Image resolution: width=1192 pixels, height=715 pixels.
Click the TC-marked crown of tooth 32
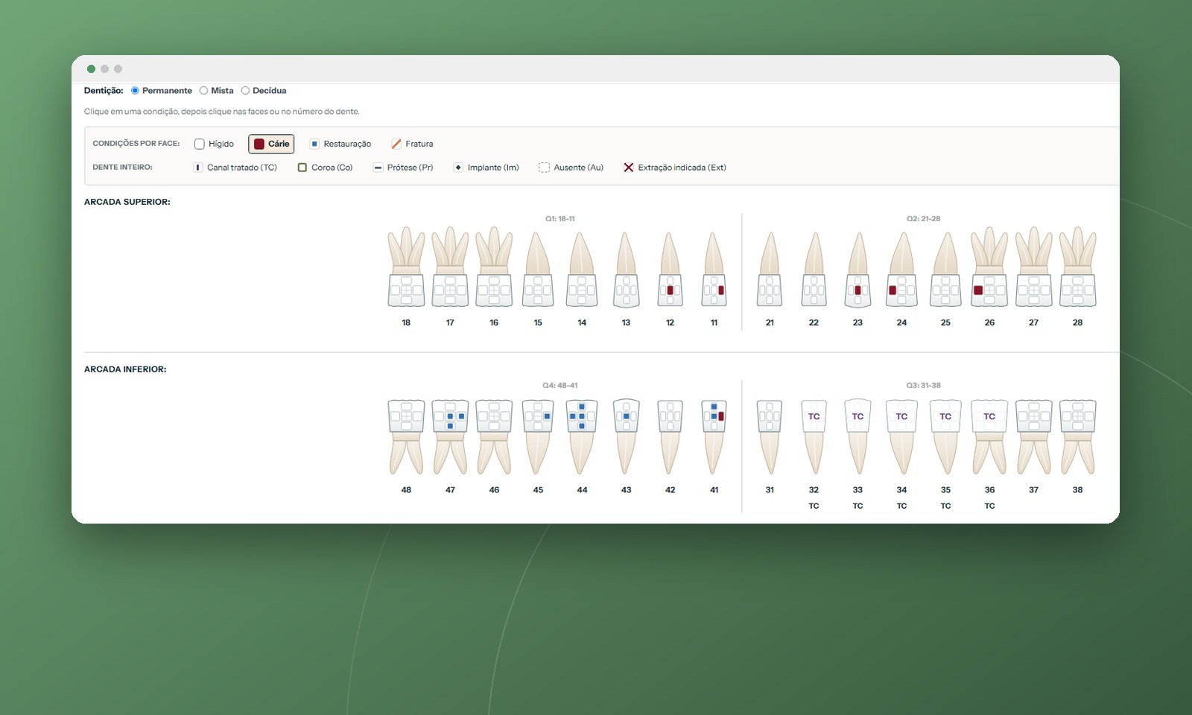[x=814, y=416]
